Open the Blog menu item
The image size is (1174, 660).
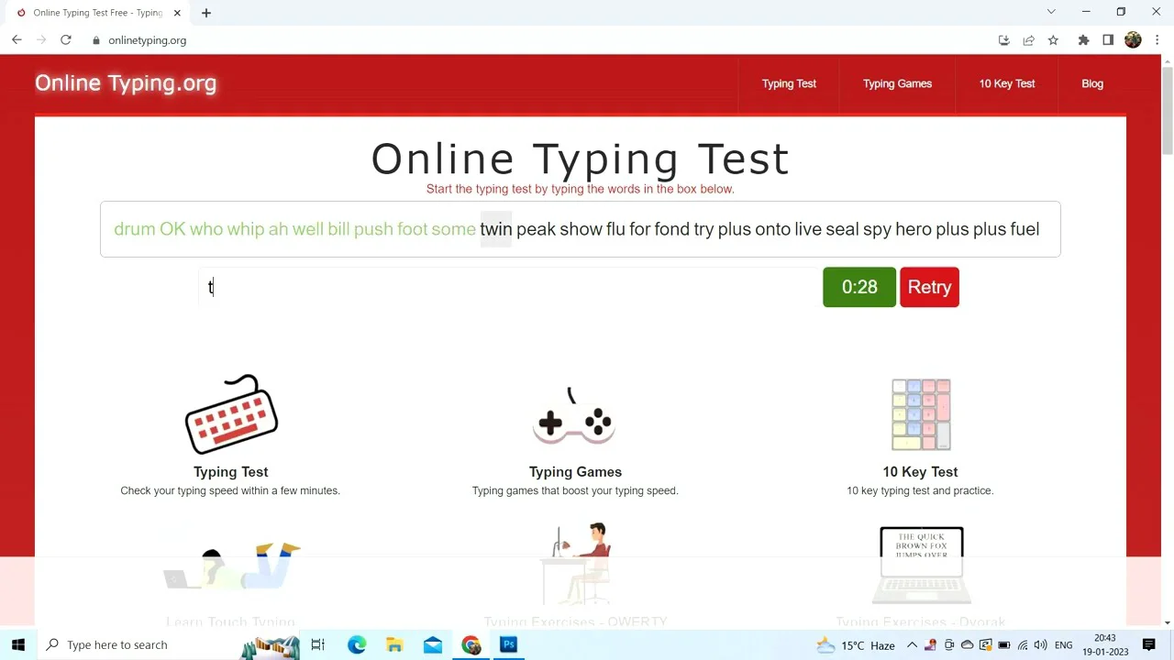pos(1092,83)
